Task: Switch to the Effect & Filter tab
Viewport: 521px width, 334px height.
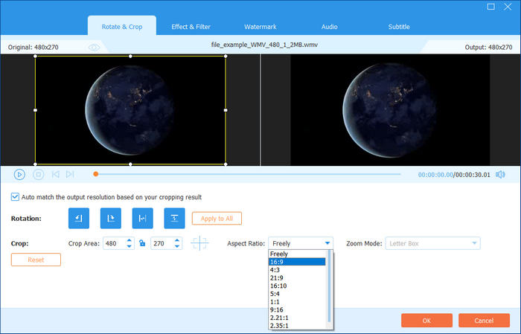Action: (191, 27)
